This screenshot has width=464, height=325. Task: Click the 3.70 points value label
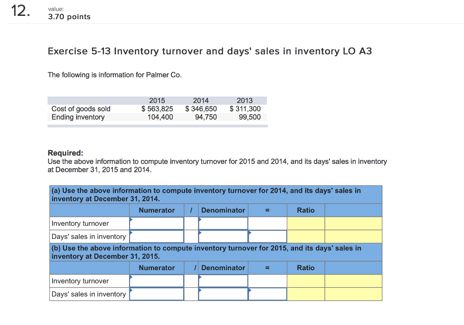(x=69, y=16)
